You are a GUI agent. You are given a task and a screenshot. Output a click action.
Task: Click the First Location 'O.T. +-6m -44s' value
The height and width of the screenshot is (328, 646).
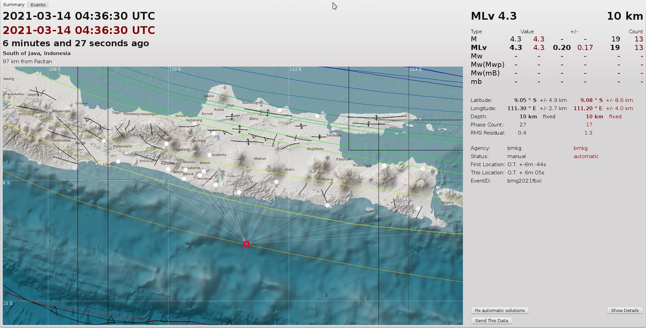click(528, 164)
